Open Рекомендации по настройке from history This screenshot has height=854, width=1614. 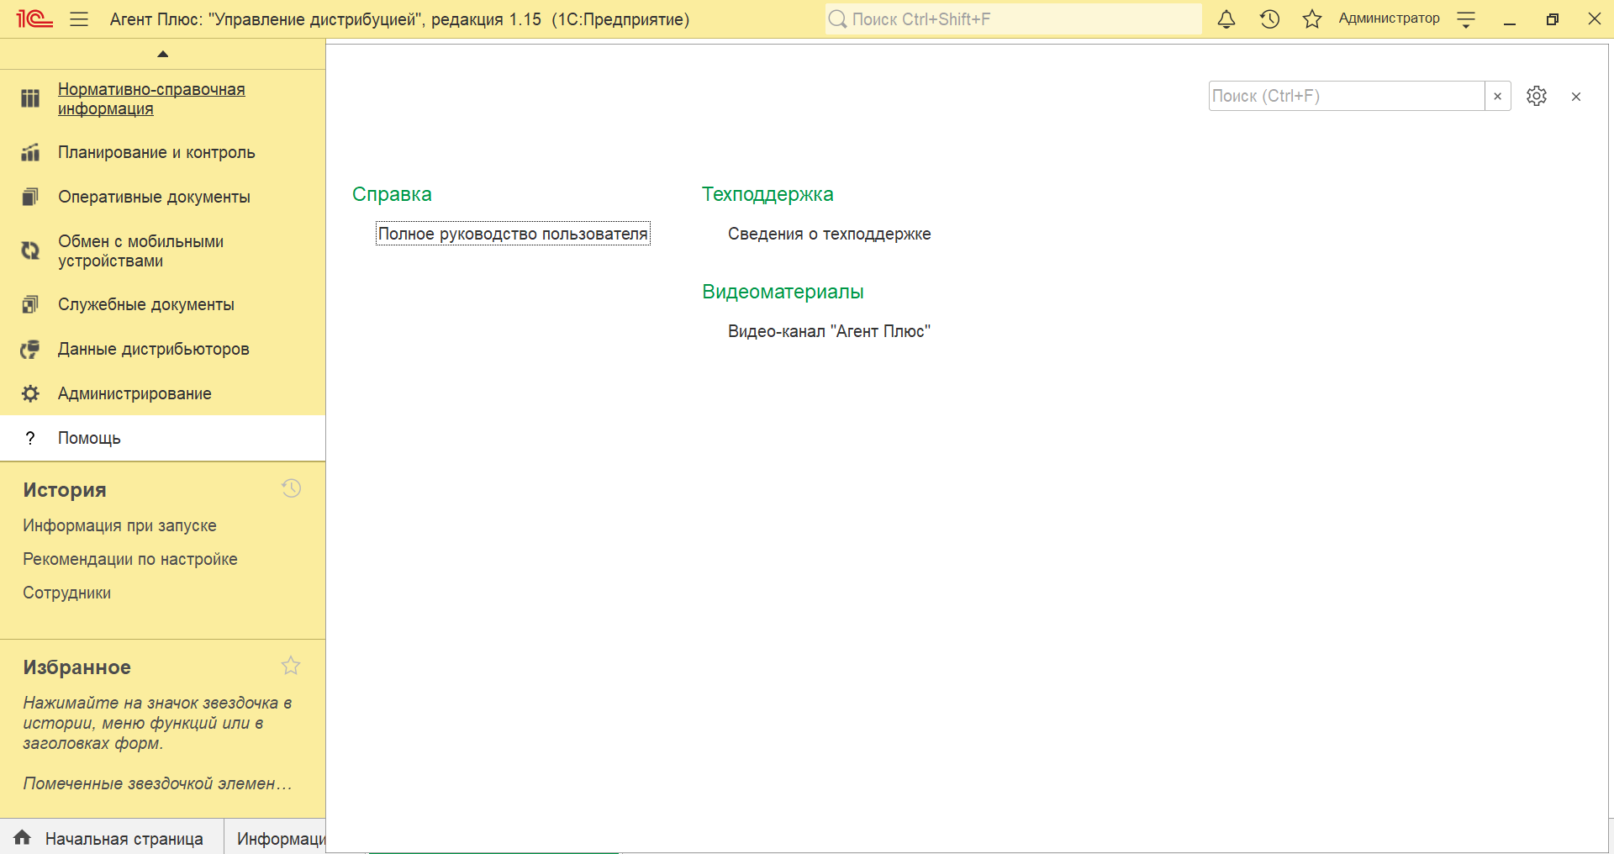click(x=130, y=559)
